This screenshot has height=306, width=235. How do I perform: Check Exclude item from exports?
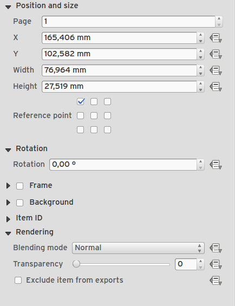point(18,281)
